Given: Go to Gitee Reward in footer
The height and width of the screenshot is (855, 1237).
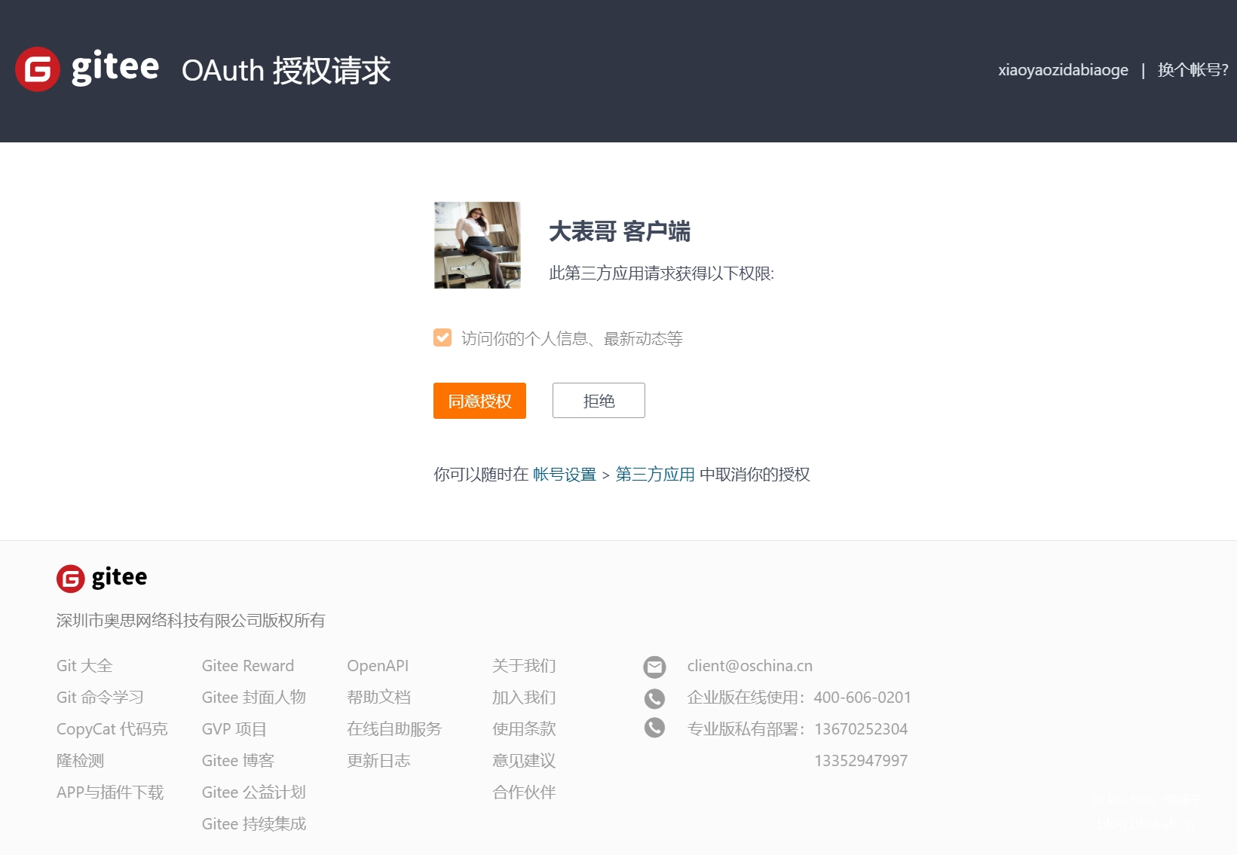Looking at the screenshot, I should (247, 666).
